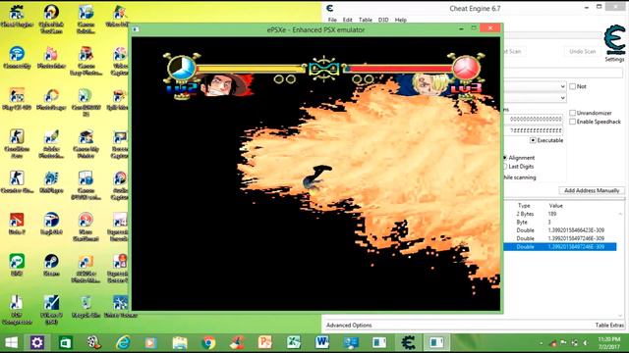Open the LINE desktop shortcut
629x353 pixels.
pyautogui.click(x=17, y=265)
